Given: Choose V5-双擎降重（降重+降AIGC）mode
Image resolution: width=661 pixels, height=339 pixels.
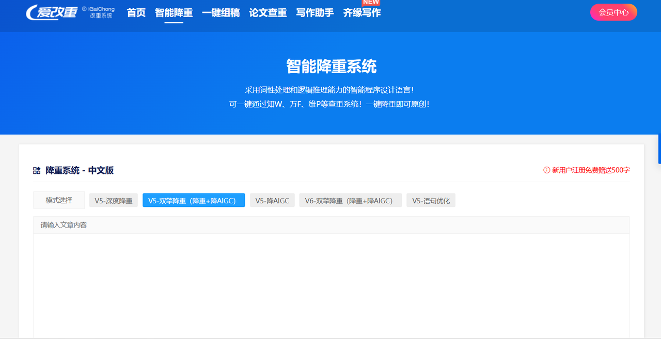Looking at the screenshot, I should coord(194,200).
